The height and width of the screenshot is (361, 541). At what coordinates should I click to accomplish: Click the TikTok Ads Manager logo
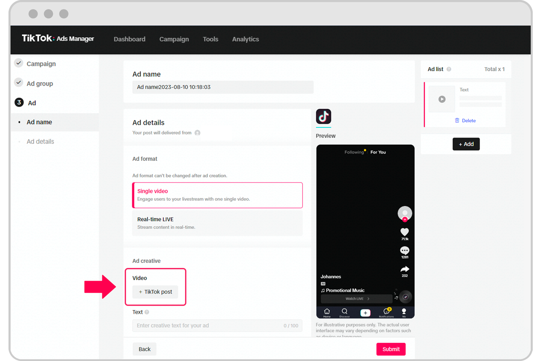58,39
